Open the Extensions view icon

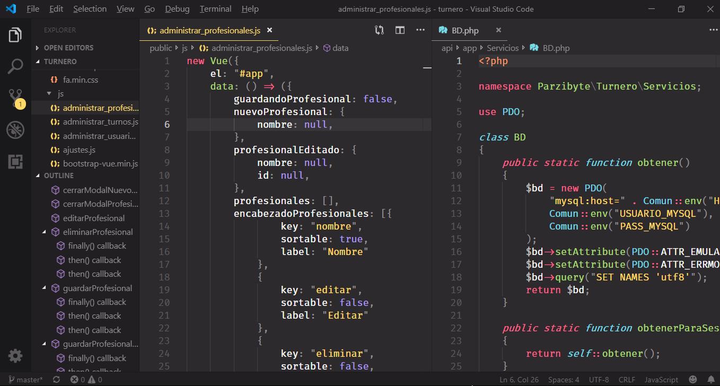(x=15, y=161)
